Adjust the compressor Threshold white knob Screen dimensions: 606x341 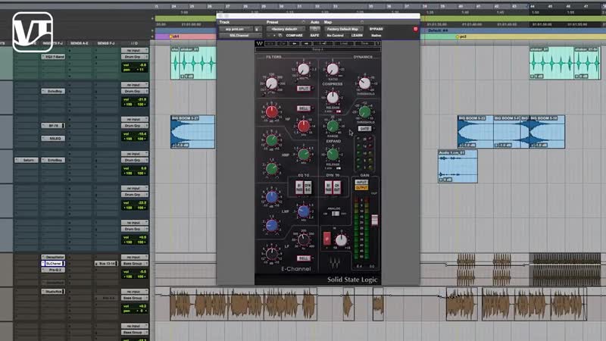(x=364, y=83)
